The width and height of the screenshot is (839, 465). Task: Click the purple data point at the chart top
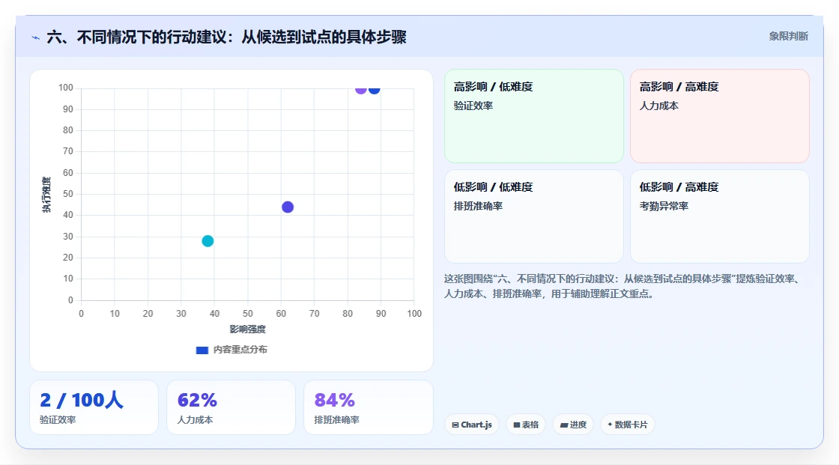[x=361, y=90]
